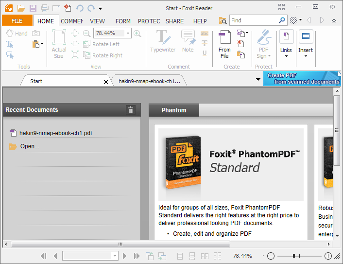The width and height of the screenshot is (343, 264).
Task: Click the Undo arrow icon
Action: point(79,8)
